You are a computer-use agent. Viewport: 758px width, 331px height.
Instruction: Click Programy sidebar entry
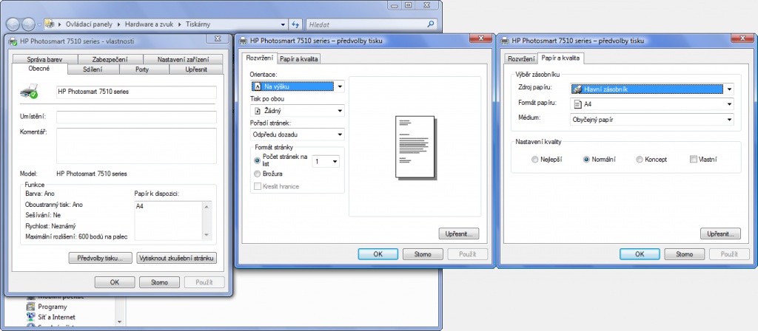(x=53, y=307)
